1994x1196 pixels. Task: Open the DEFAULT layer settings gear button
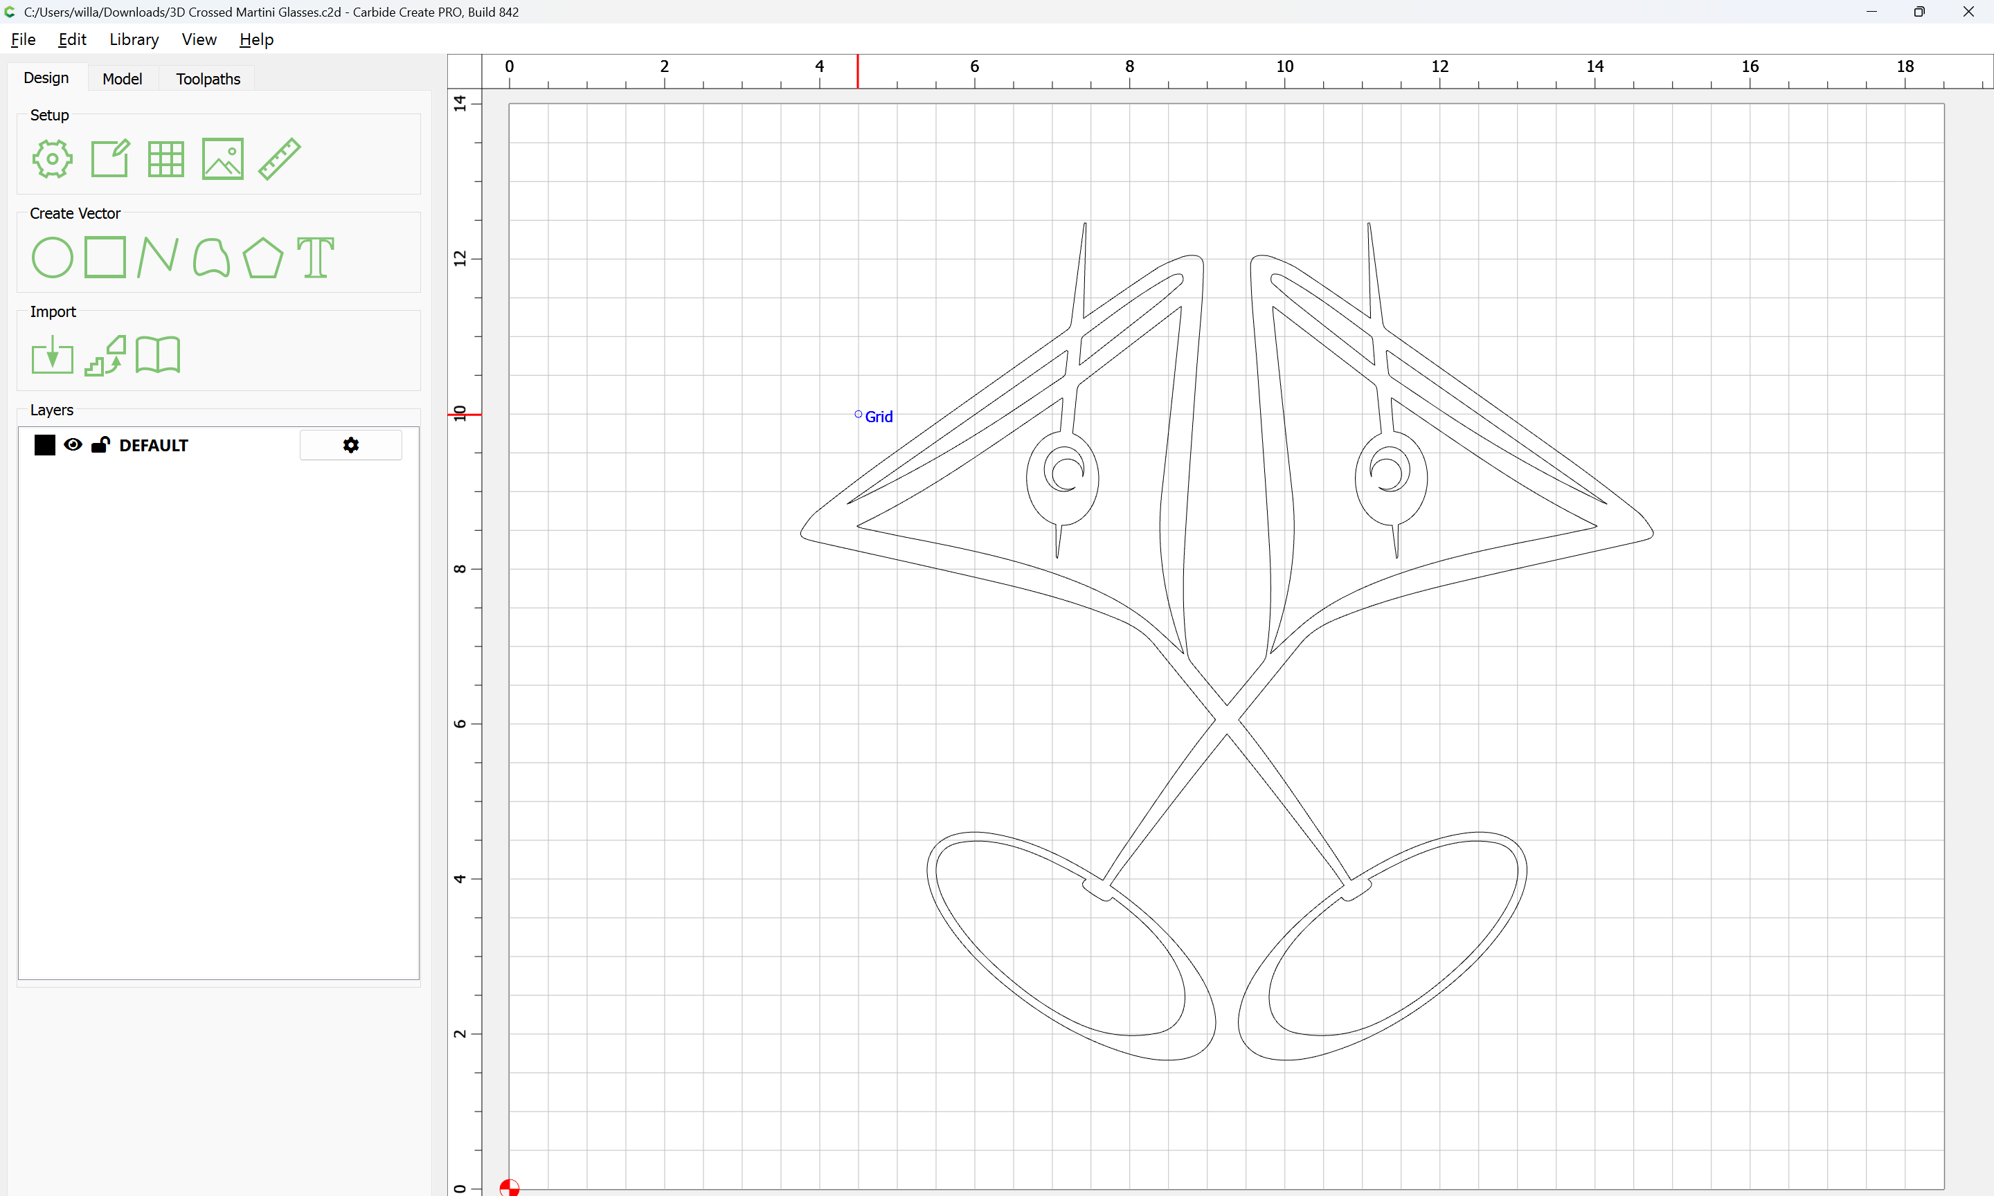pyautogui.click(x=350, y=445)
